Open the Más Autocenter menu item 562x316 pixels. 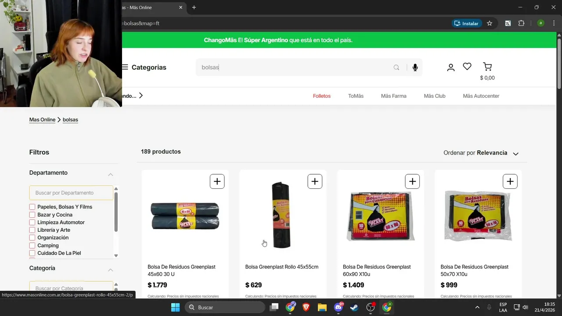pyautogui.click(x=481, y=96)
